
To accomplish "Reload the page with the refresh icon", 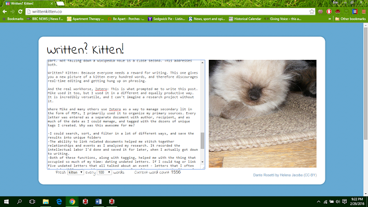I will (20, 11).
